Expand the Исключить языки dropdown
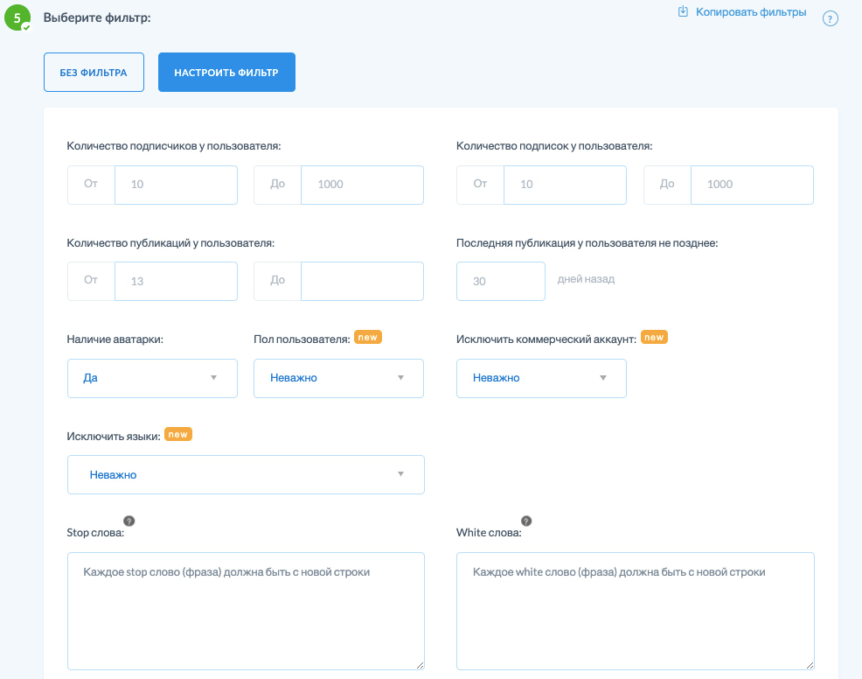The height and width of the screenshot is (679, 862). (x=246, y=474)
